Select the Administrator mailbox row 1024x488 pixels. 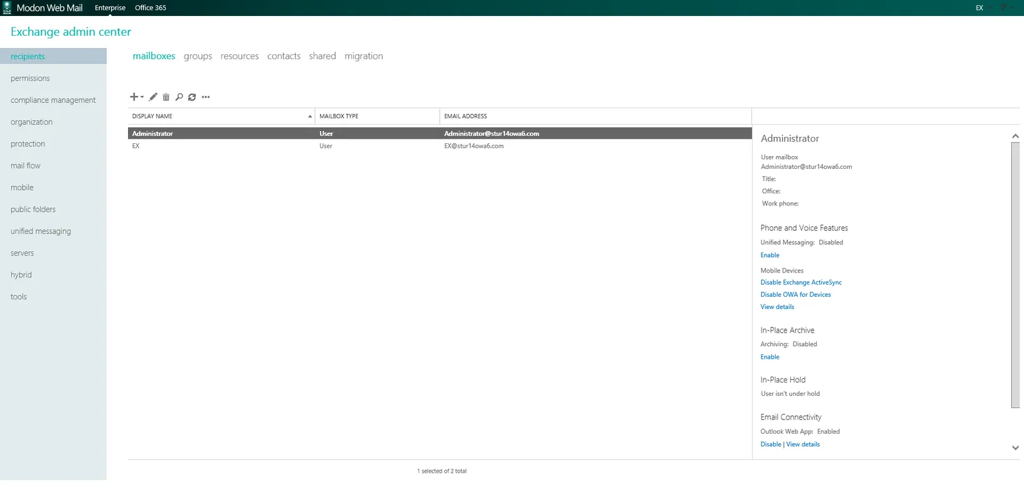(440, 134)
